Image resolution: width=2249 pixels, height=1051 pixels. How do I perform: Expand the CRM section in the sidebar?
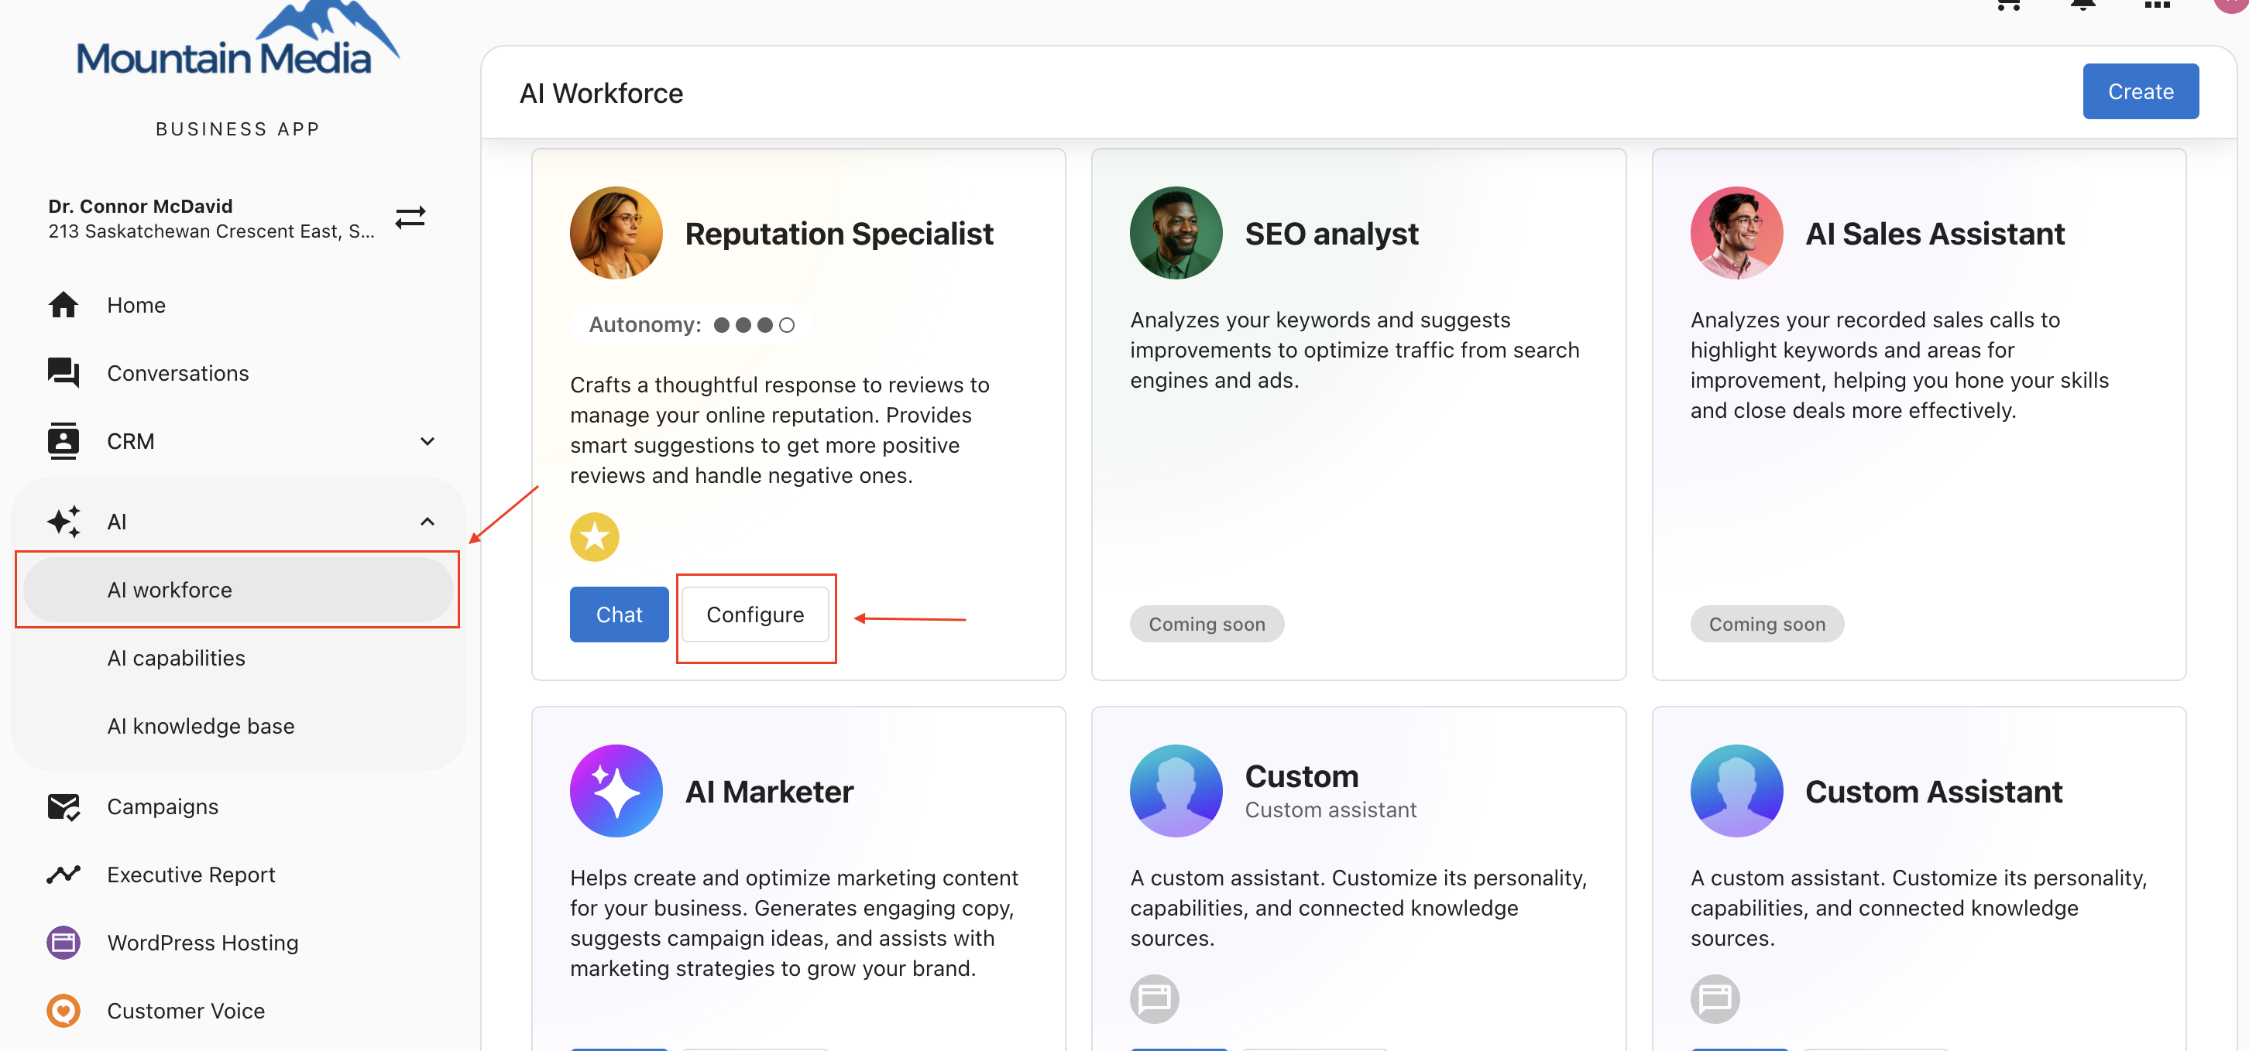pyautogui.click(x=427, y=441)
